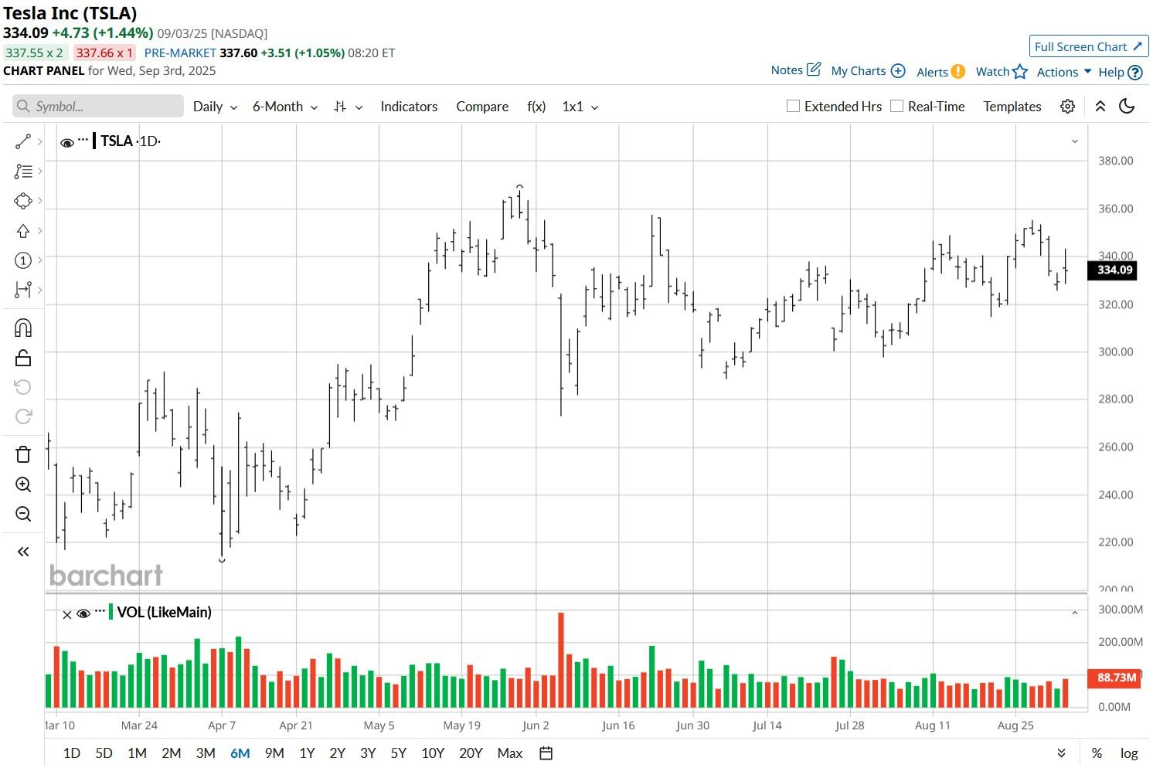The height and width of the screenshot is (768, 1153).
Task: Toggle VOL indicator visibility eye
Action: point(83,614)
